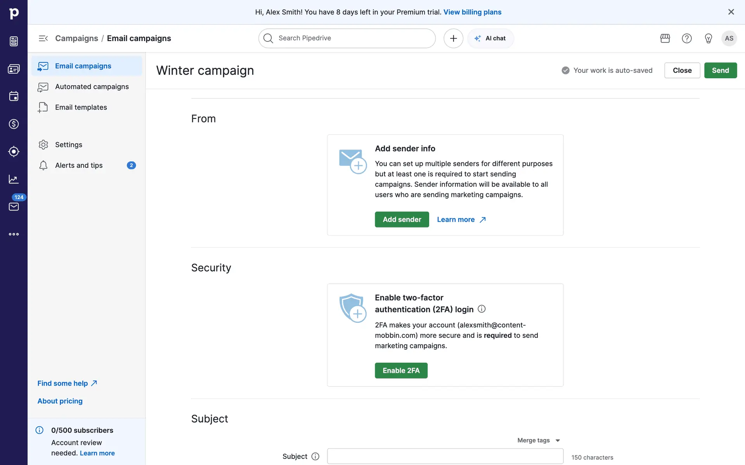
Task: Expand the Merge tags dropdown
Action: pyautogui.click(x=539, y=440)
